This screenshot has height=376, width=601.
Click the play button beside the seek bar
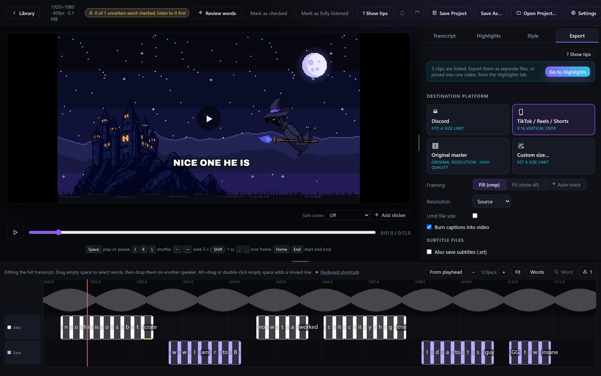[16, 232]
